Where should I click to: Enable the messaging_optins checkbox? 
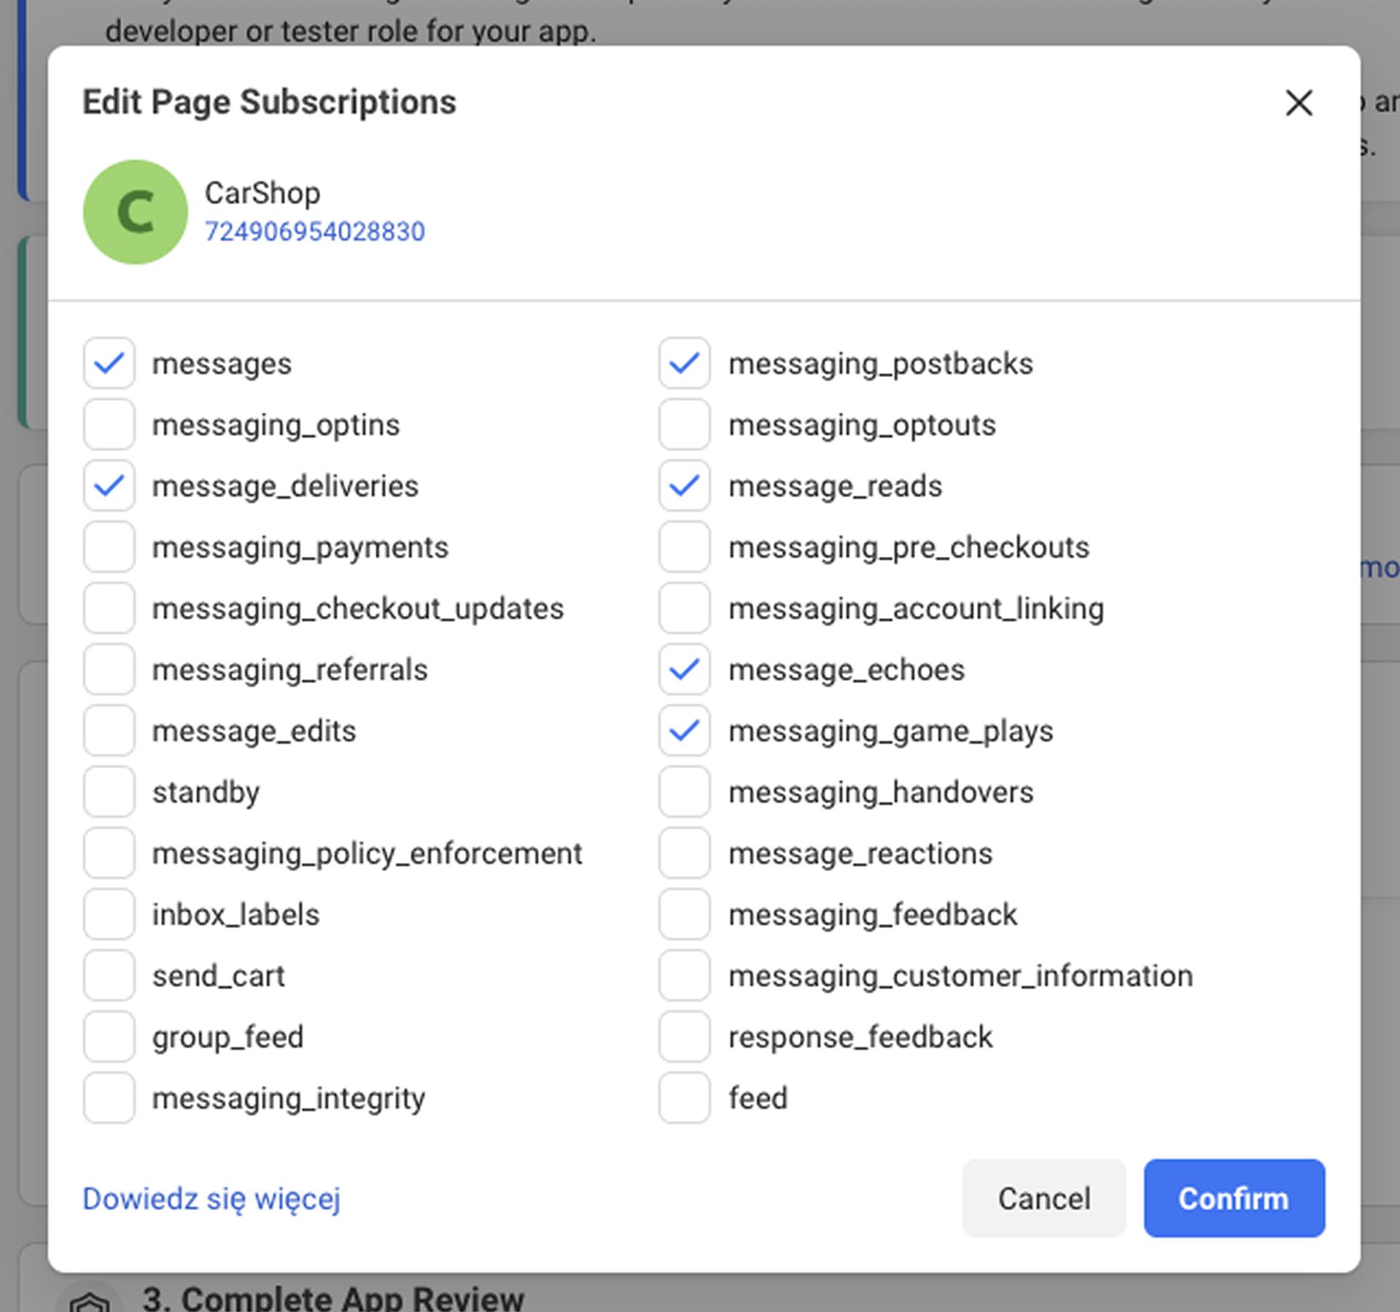(x=109, y=424)
